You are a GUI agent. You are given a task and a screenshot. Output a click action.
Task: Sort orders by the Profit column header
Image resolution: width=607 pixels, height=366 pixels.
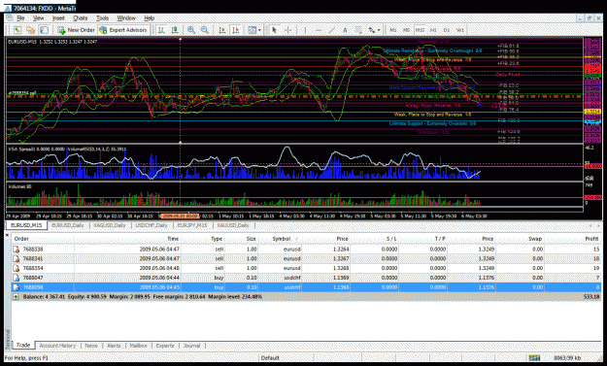591,239
